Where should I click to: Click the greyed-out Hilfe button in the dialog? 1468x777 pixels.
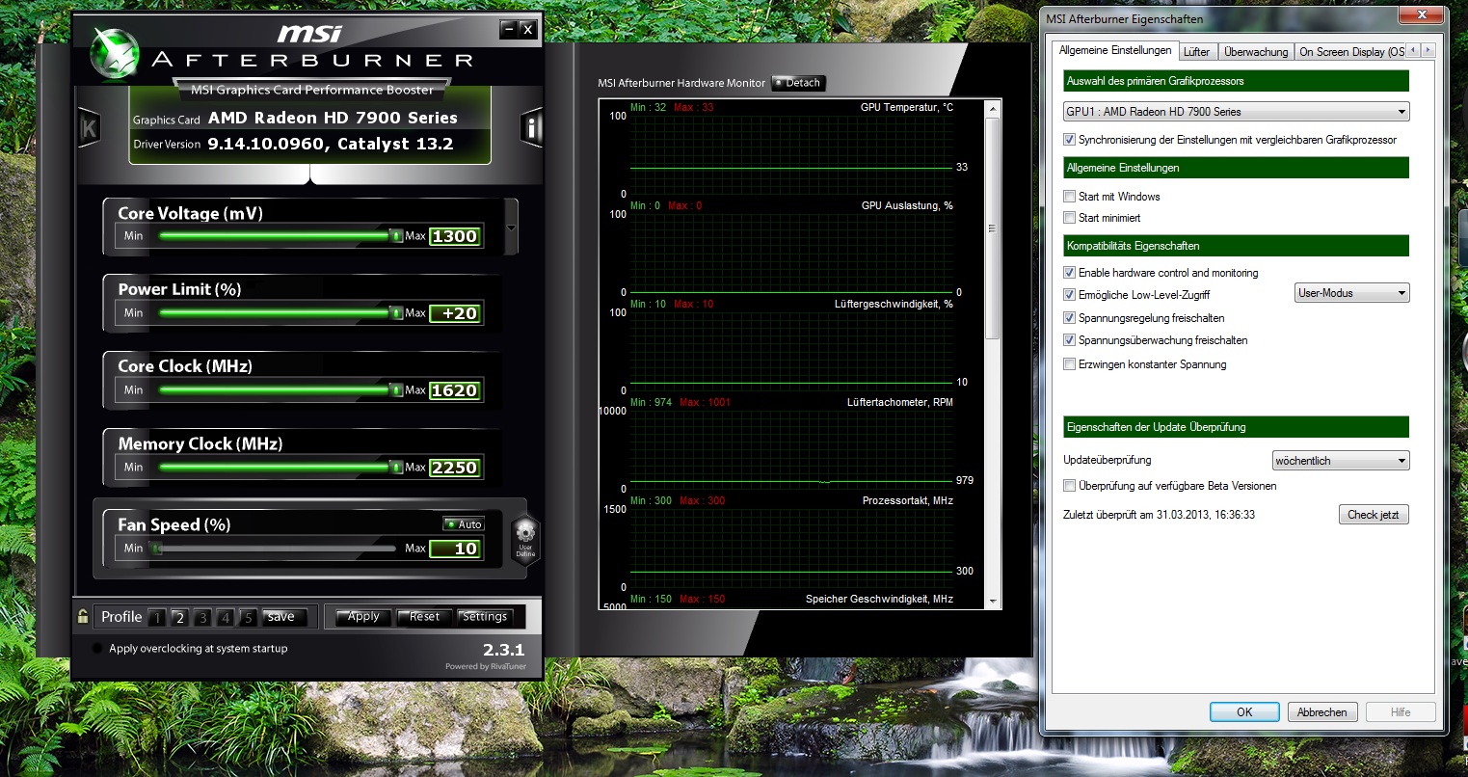[1401, 712]
